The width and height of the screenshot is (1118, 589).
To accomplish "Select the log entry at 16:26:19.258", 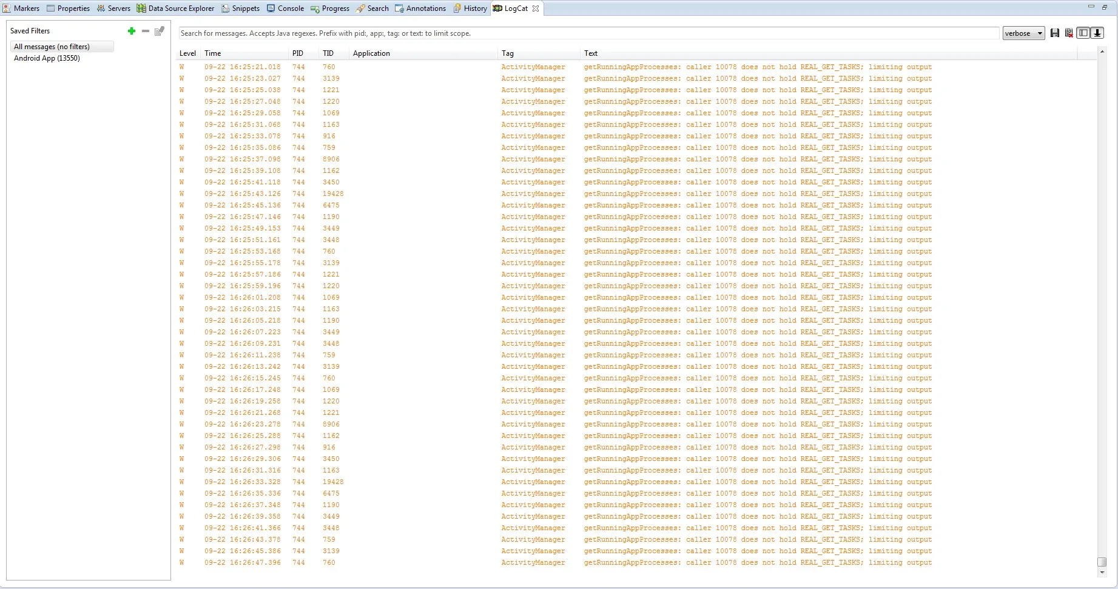I will [636, 402].
